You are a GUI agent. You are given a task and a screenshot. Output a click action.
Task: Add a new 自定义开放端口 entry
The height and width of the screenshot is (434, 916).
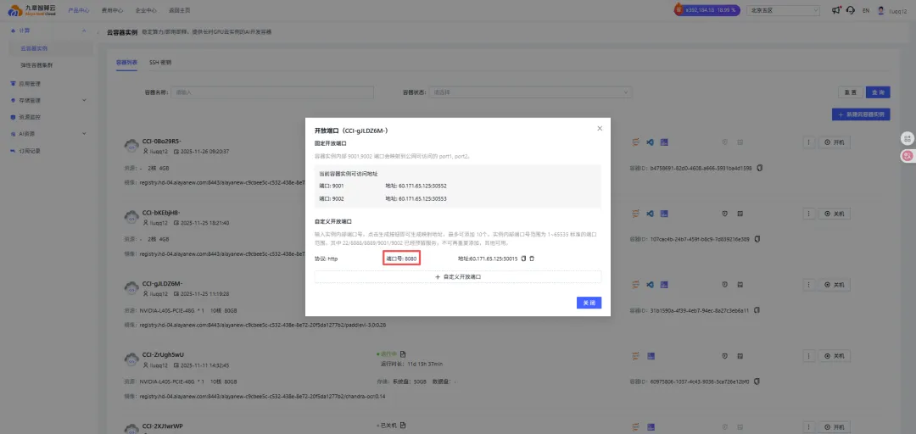(458, 277)
